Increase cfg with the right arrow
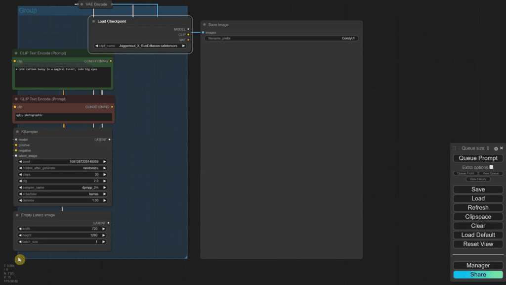 click(x=105, y=181)
